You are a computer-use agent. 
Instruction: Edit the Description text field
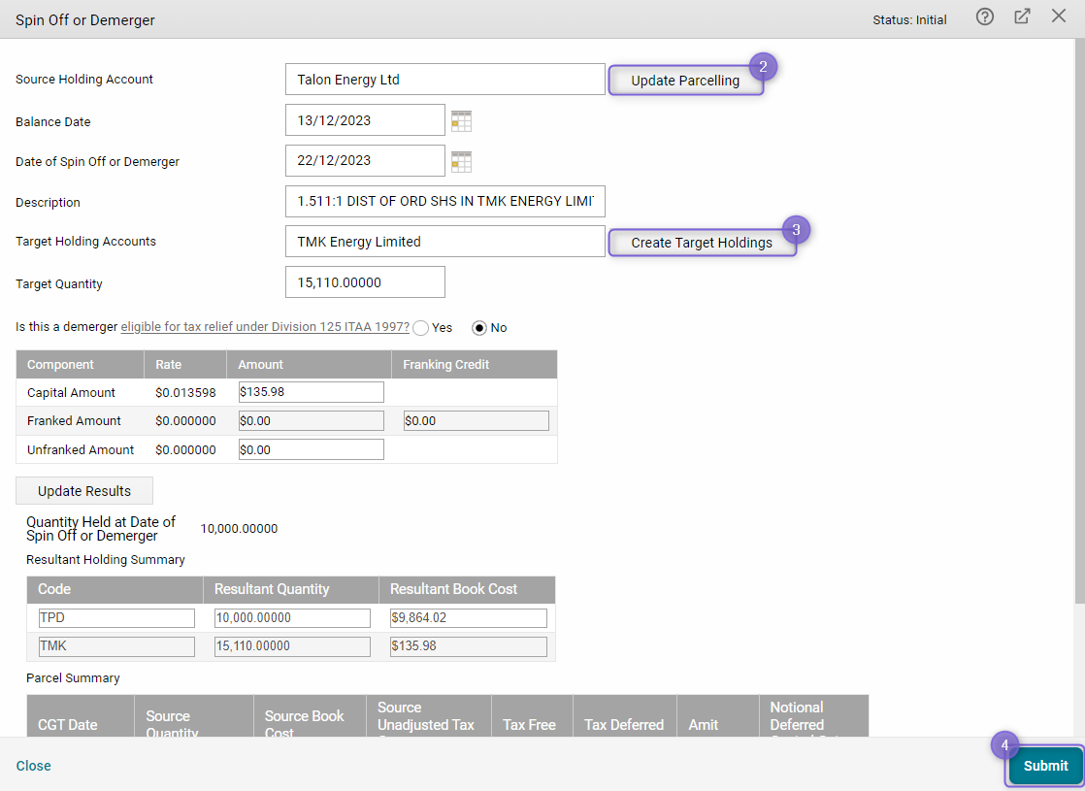(444, 201)
